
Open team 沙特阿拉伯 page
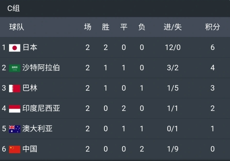41,68
